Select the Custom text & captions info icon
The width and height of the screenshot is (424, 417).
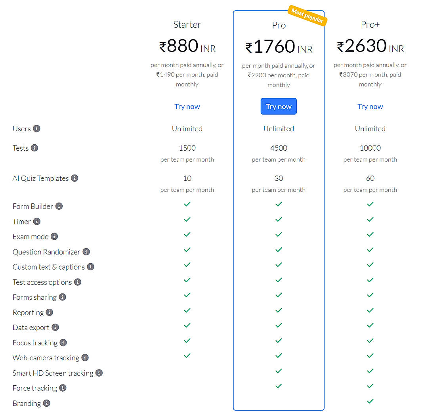click(x=90, y=267)
